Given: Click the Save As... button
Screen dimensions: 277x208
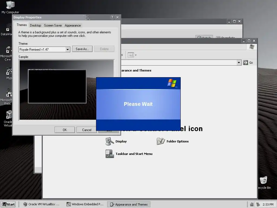Looking at the screenshot, I should click(82, 49).
